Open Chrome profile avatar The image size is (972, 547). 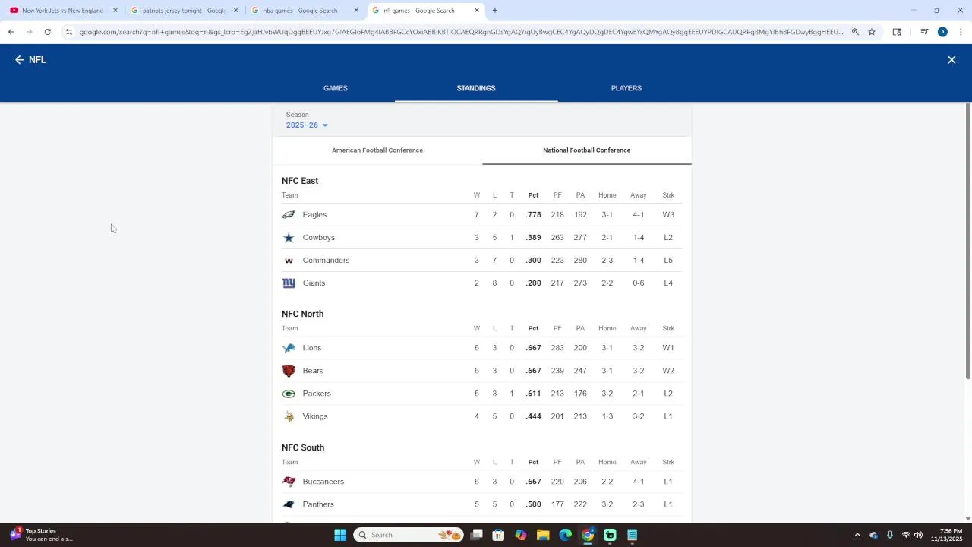coord(942,32)
